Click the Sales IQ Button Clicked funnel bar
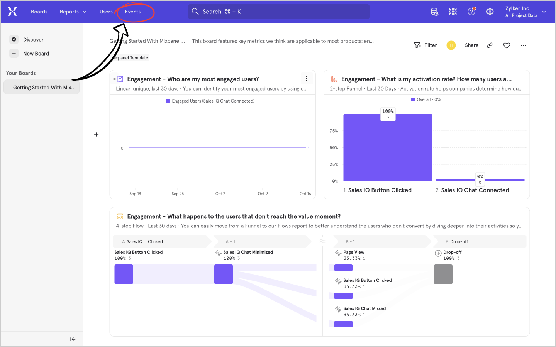 click(388, 148)
